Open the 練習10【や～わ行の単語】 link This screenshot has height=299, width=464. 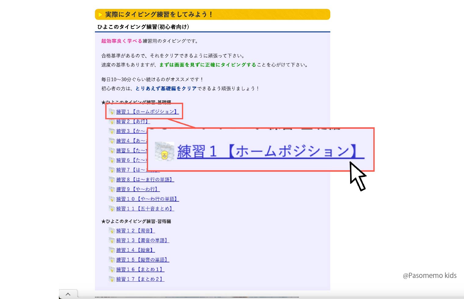pos(147,199)
